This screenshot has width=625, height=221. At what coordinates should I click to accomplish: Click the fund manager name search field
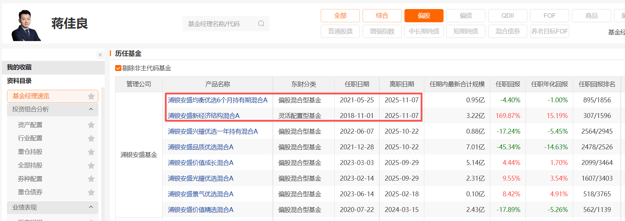point(220,24)
